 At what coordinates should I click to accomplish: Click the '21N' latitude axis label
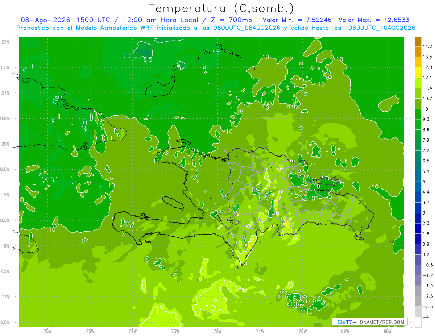point(6,93)
